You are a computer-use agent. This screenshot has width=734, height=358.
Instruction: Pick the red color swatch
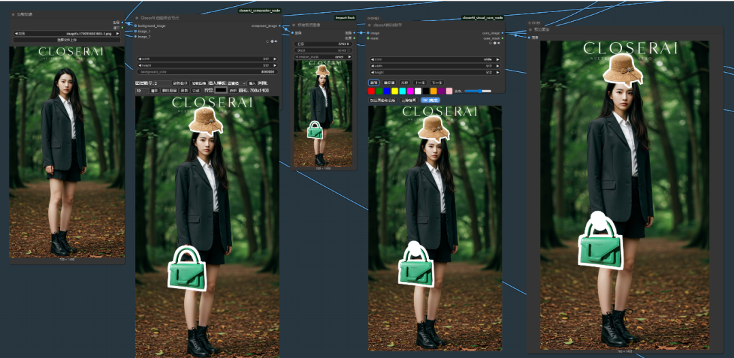coord(371,91)
